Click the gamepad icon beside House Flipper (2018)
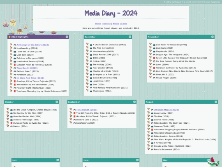Image resolution: width=222 pixels, height=167 pixels. click(154, 78)
